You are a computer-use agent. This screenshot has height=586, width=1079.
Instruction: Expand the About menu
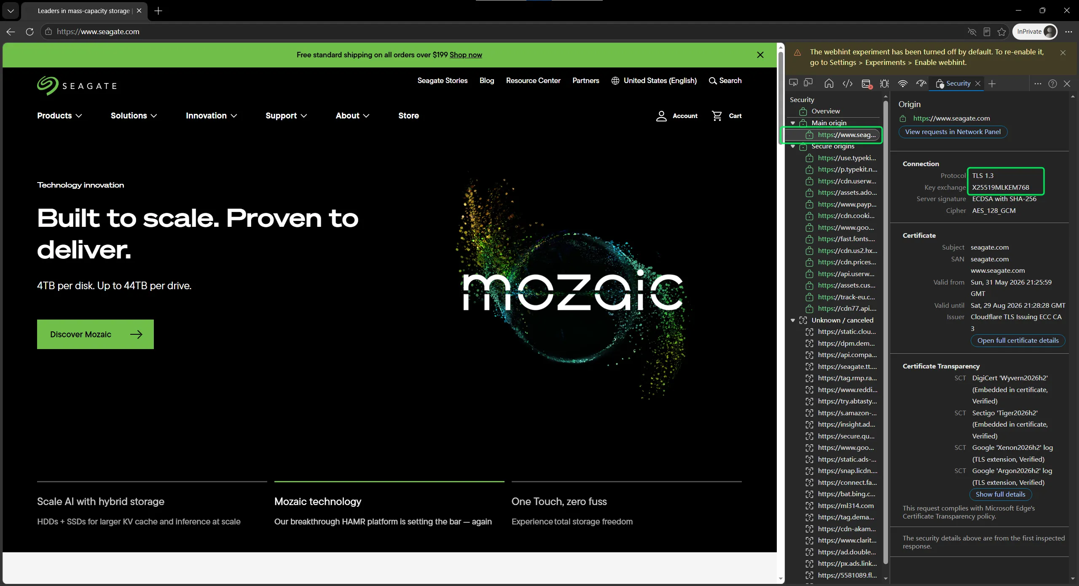pyautogui.click(x=353, y=116)
